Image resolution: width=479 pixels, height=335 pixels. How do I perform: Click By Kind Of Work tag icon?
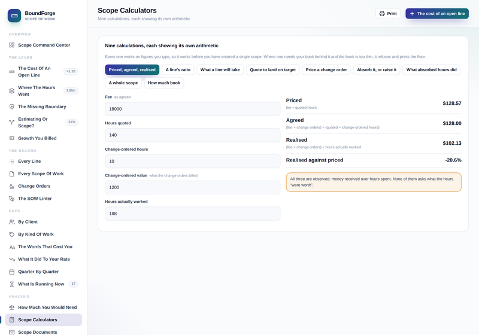coord(11,234)
